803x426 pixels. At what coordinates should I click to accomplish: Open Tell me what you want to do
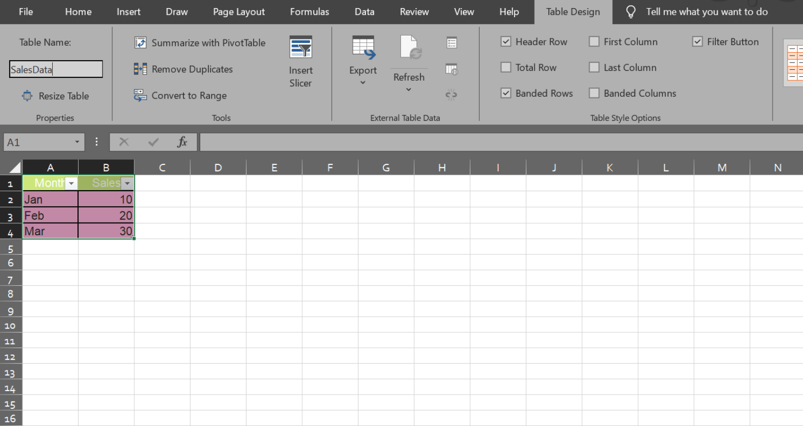[706, 11]
